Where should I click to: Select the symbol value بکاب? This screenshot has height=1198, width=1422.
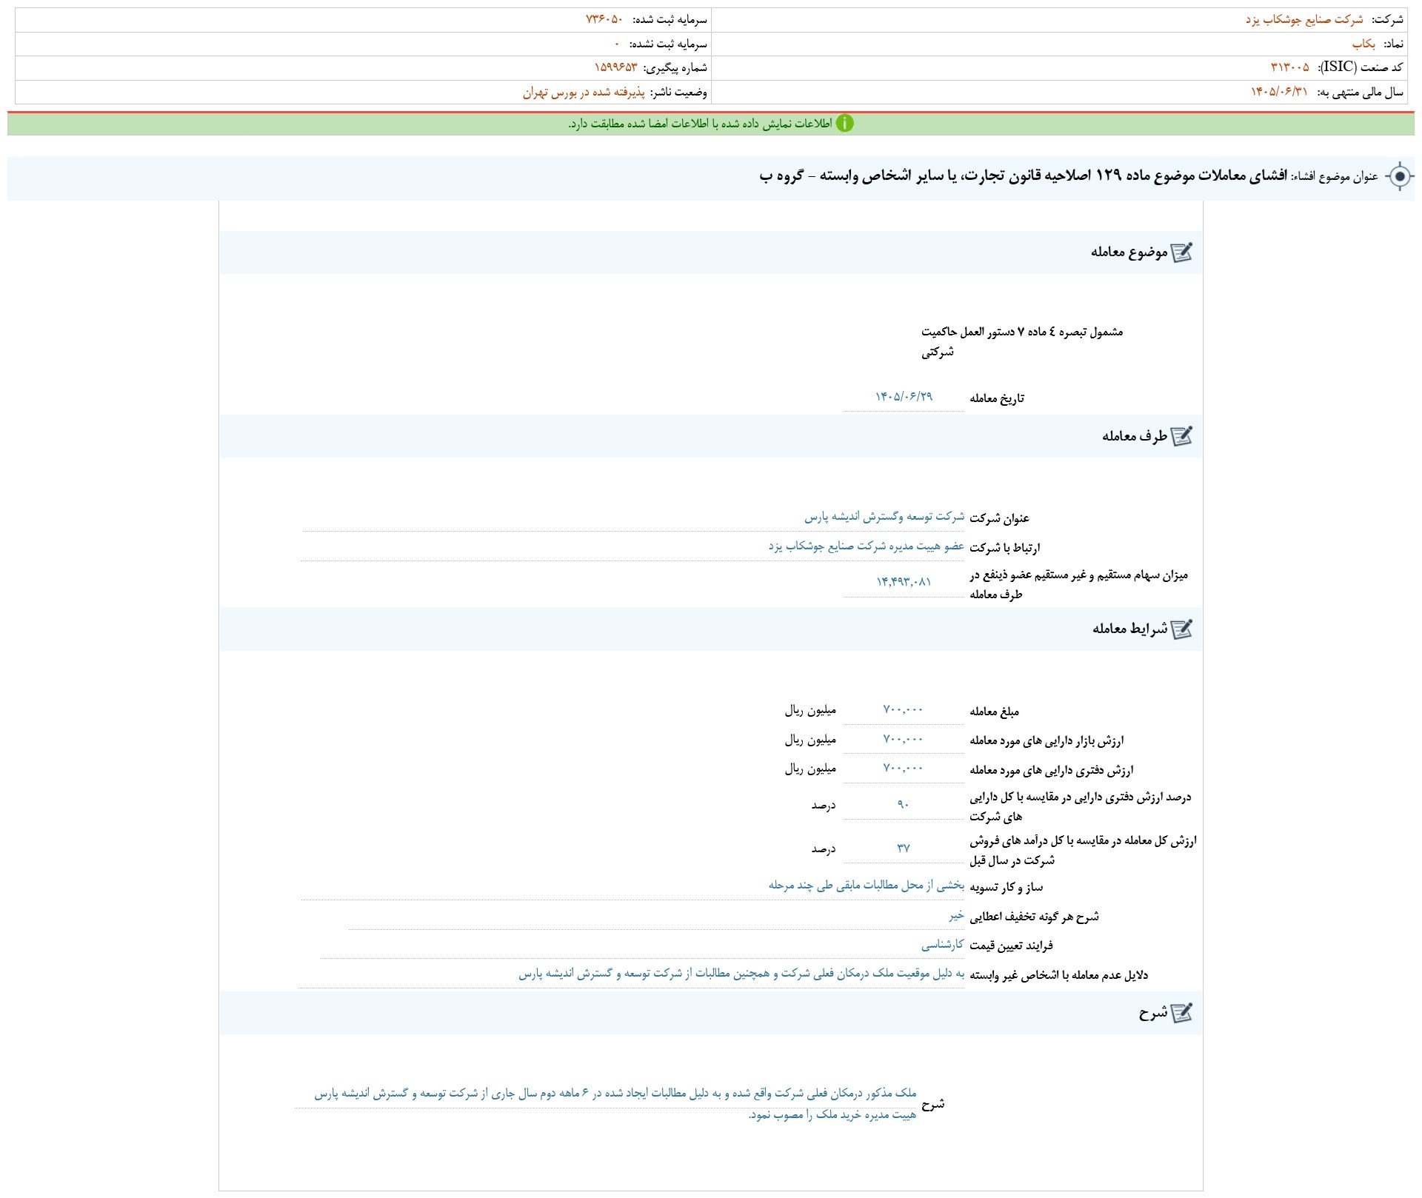pos(1364,44)
